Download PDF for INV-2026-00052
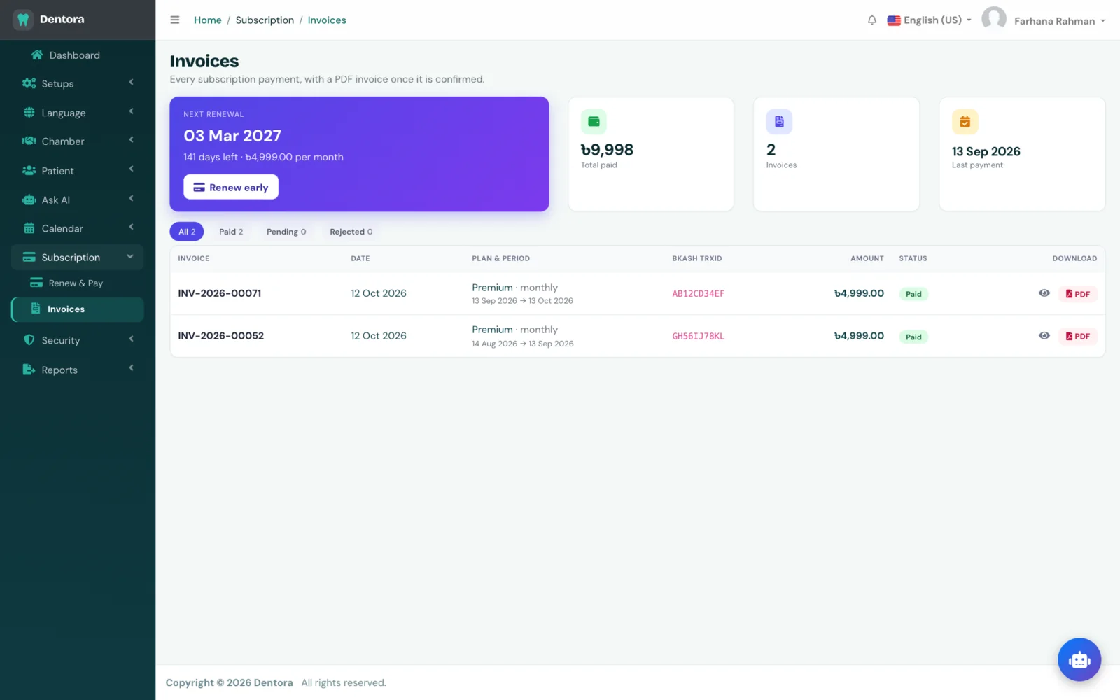 [x=1078, y=336]
